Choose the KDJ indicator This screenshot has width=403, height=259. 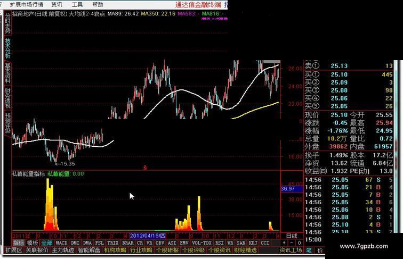(253, 243)
